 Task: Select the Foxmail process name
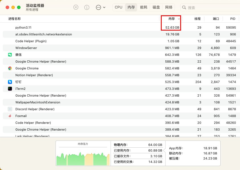[21, 116]
